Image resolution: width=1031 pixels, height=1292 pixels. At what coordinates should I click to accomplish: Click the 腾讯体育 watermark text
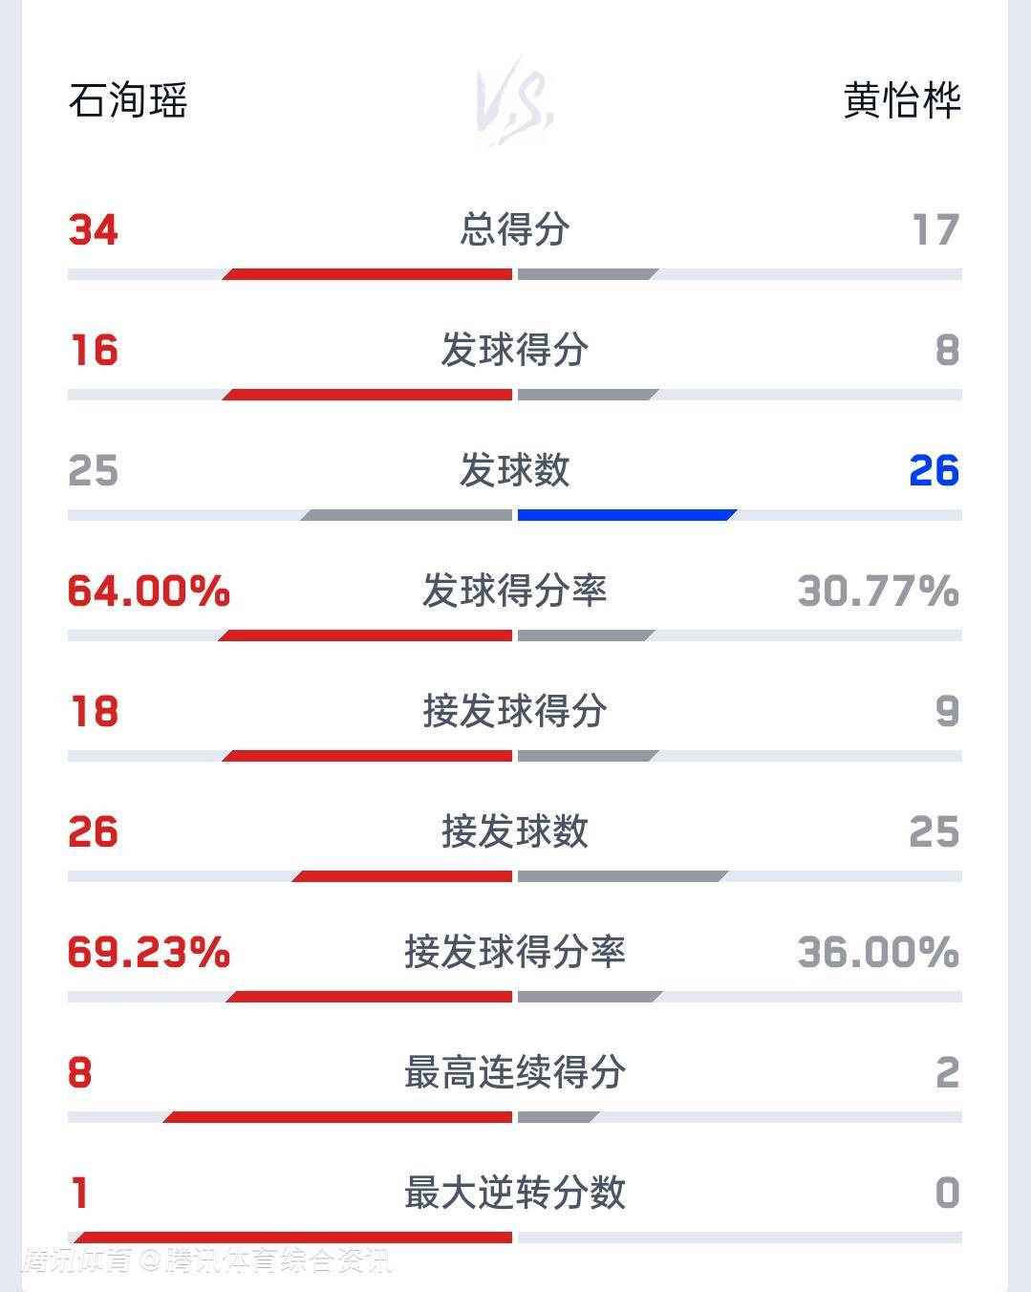pos(78,1260)
